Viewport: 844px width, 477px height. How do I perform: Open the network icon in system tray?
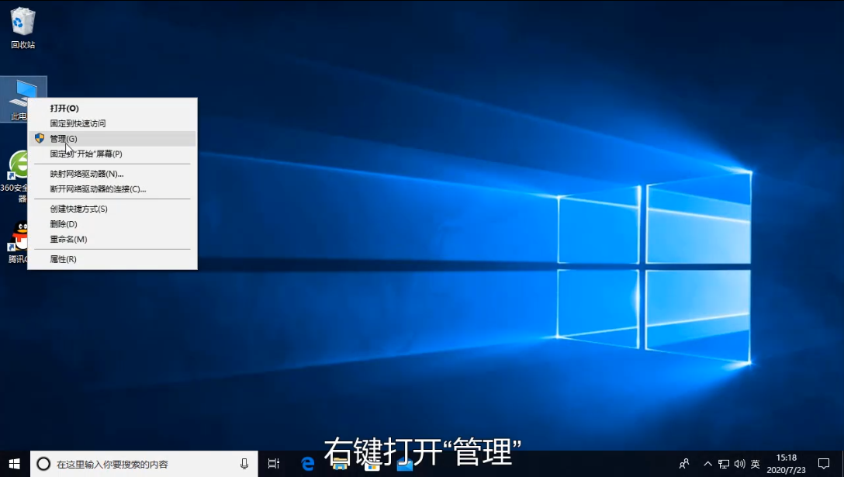coord(723,464)
